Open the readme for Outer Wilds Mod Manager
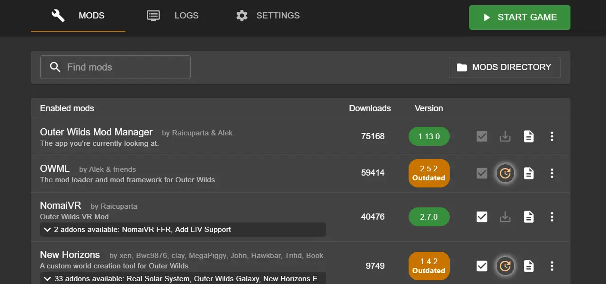The height and width of the screenshot is (284, 606). click(528, 136)
